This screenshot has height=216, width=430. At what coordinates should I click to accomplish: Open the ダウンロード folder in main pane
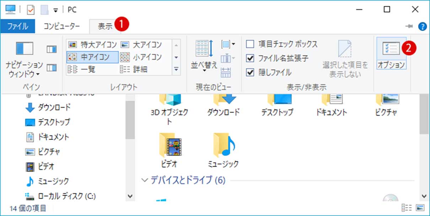click(x=224, y=105)
